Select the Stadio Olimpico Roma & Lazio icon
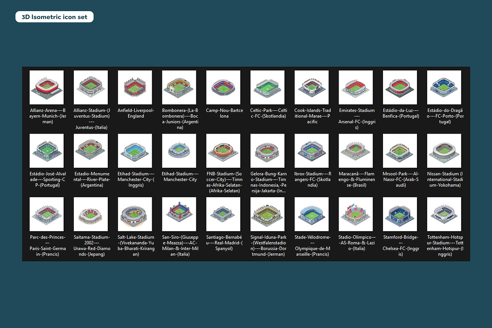The image size is (492, 328). (x=356, y=214)
